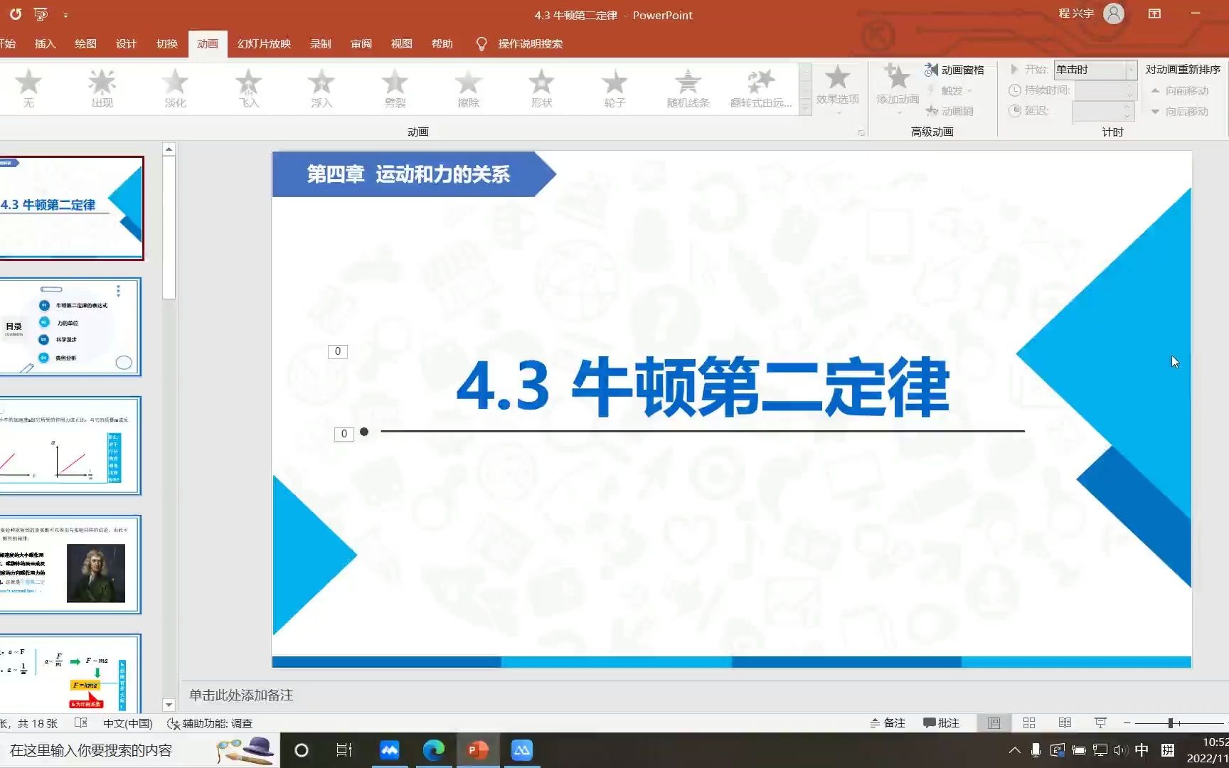This screenshot has width=1229, height=768.
Task: Remove animation by selecting 无
Action: (29, 87)
